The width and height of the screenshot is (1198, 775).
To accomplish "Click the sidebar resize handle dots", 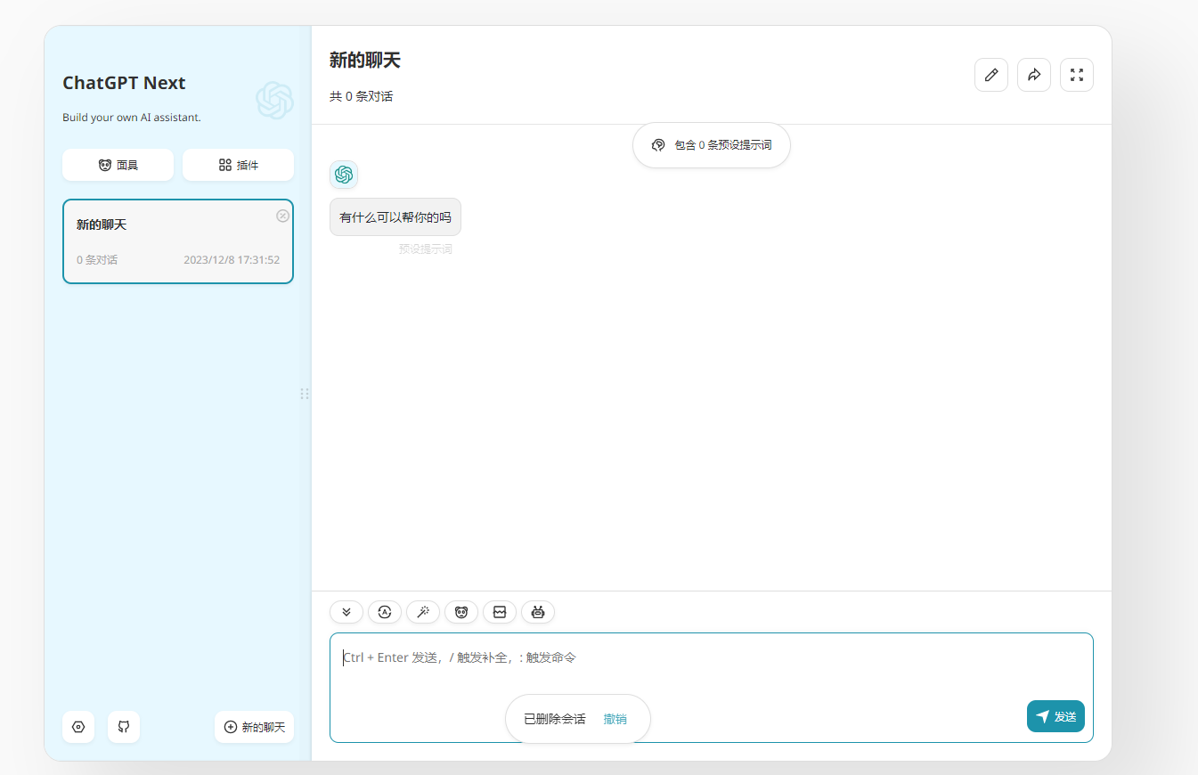I will point(305,394).
